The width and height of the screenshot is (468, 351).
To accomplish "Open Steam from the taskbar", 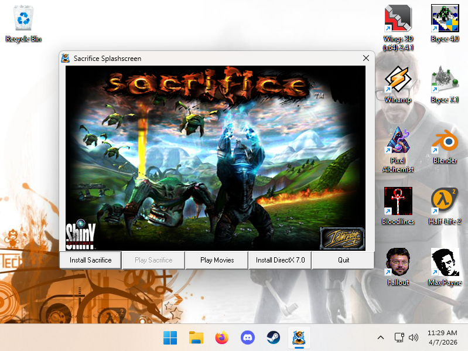I will click(273, 338).
